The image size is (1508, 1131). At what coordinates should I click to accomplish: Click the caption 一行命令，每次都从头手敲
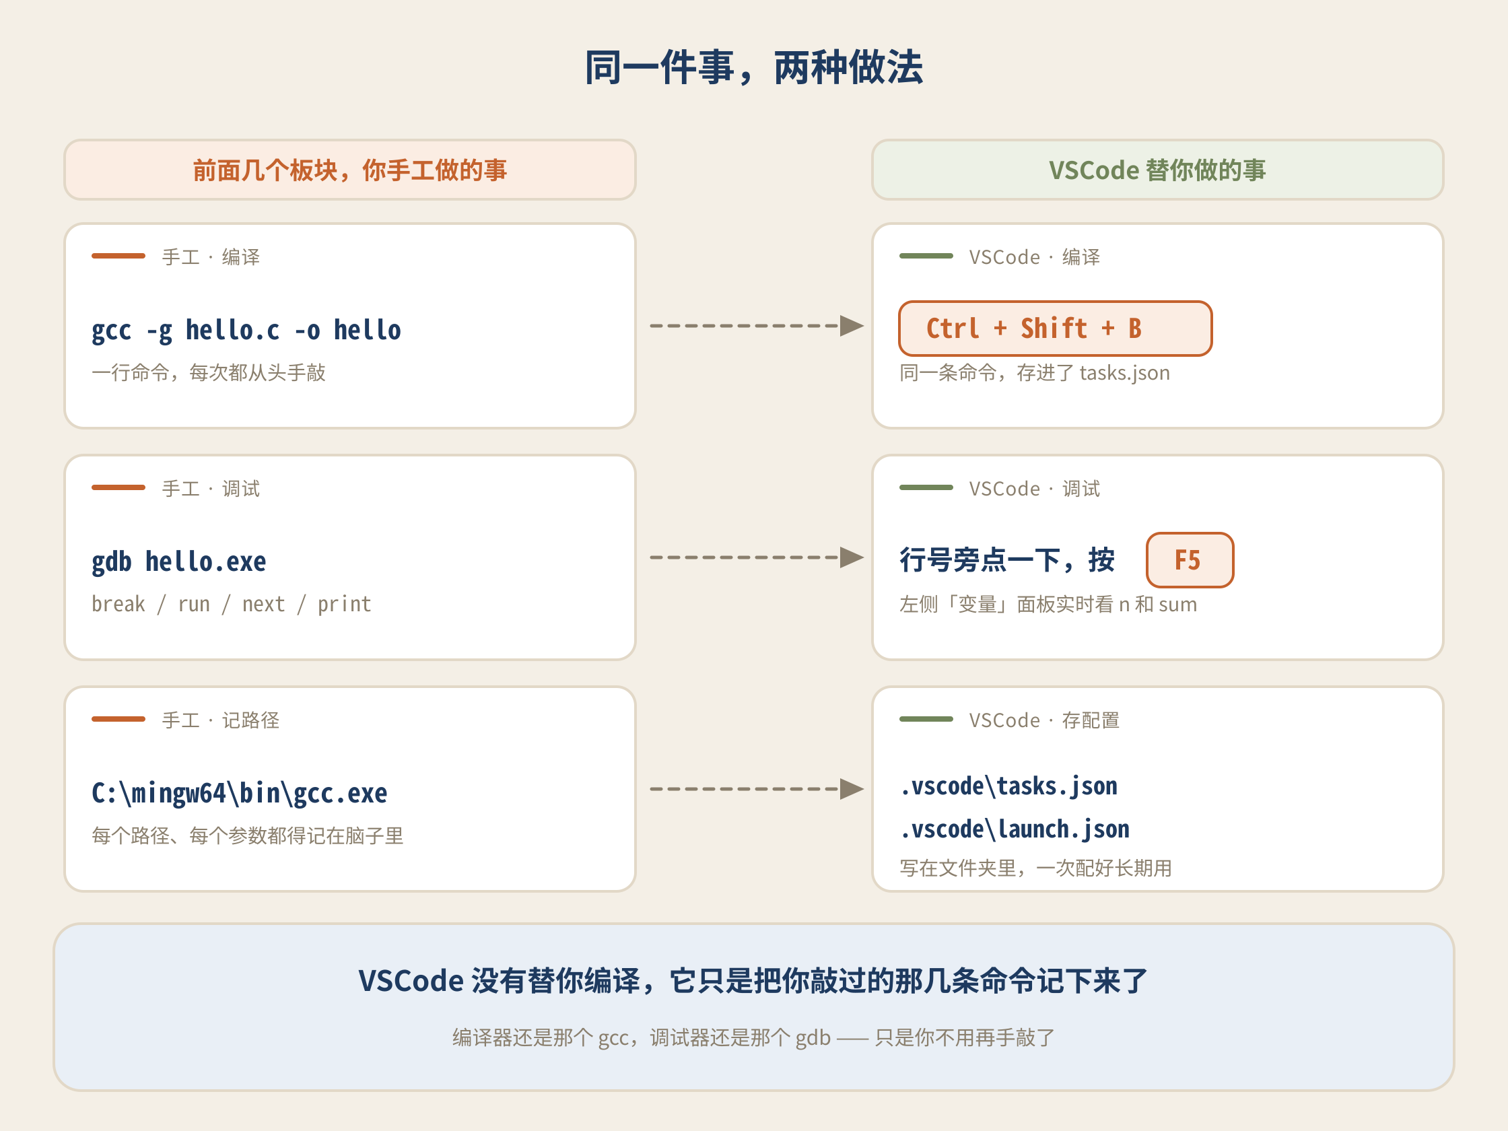[x=209, y=372]
